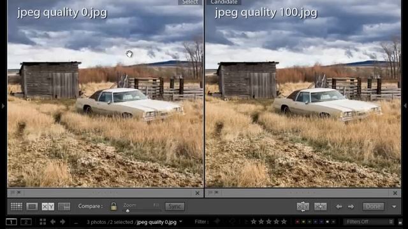Close the Candidate photo pane
Screen dimensions: 408x229
coord(395,193)
